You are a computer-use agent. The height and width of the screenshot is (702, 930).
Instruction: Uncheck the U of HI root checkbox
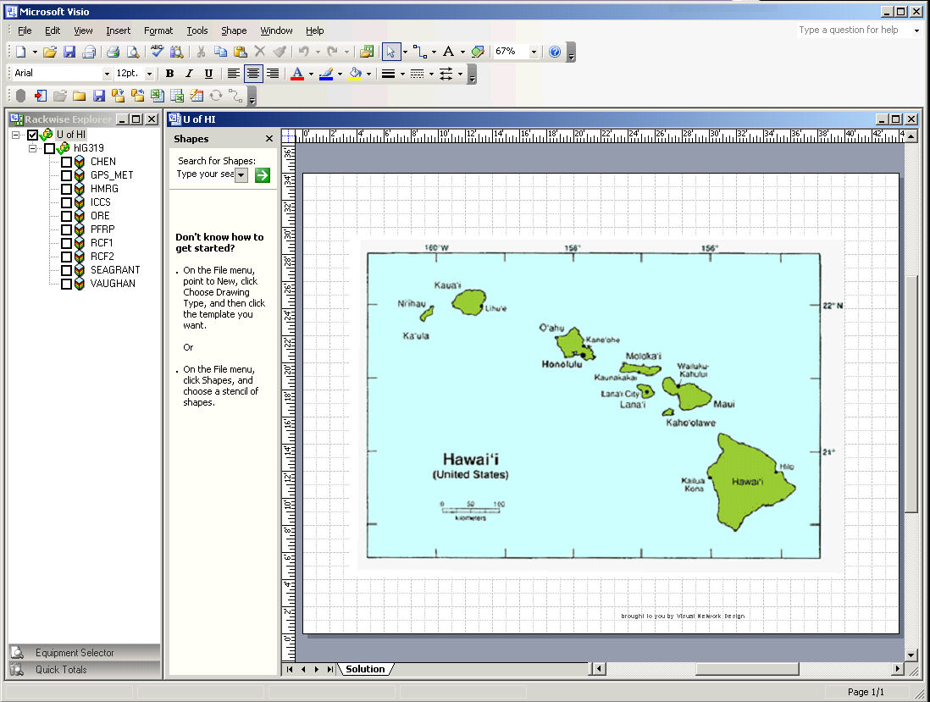coord(33,135)
